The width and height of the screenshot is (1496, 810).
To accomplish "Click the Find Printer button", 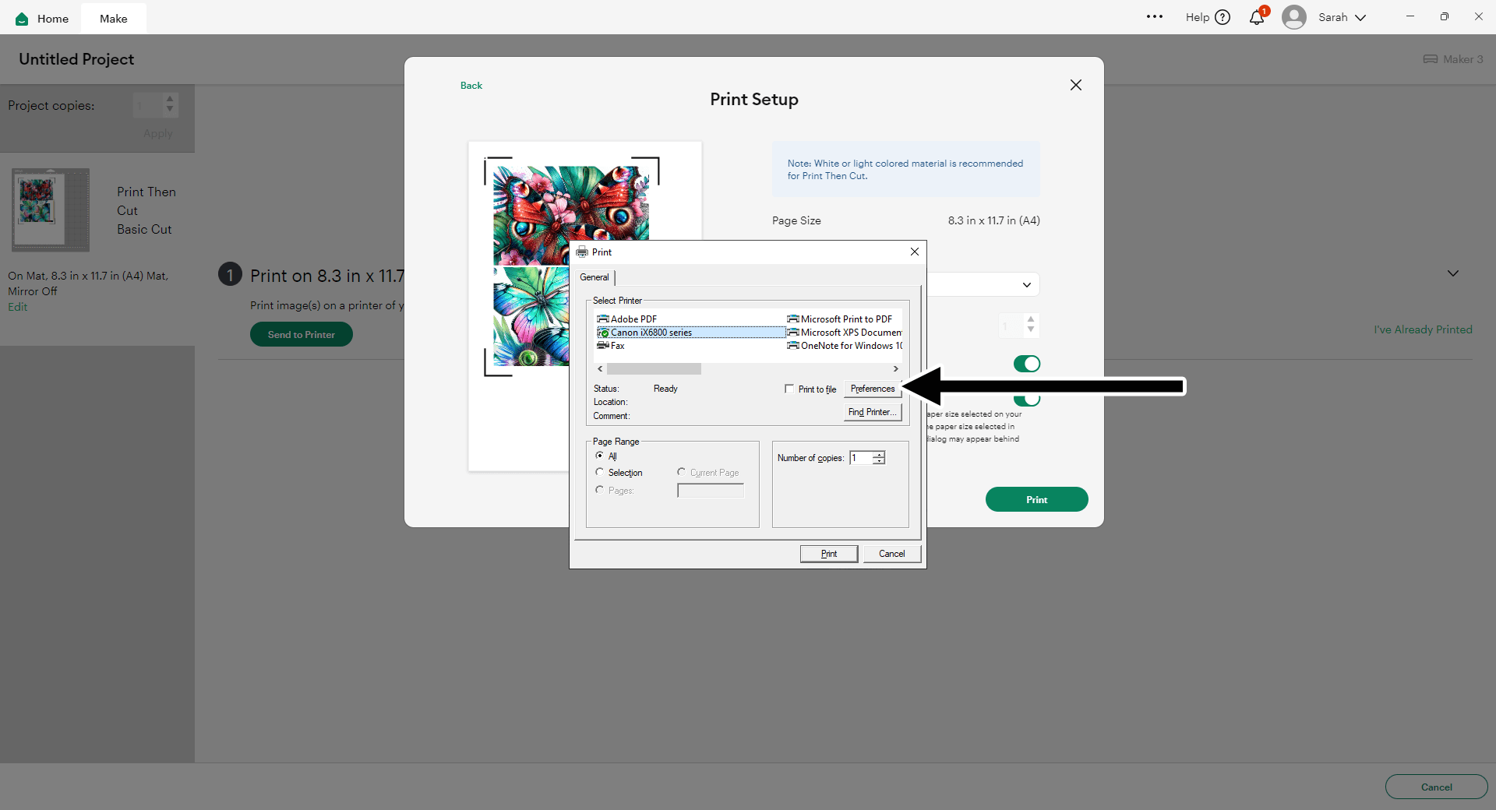I will click(x=873, y=412).
